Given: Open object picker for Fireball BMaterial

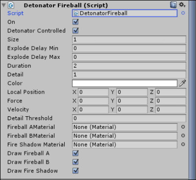Looking at the screenshot, I should click(x=183, y=135).
